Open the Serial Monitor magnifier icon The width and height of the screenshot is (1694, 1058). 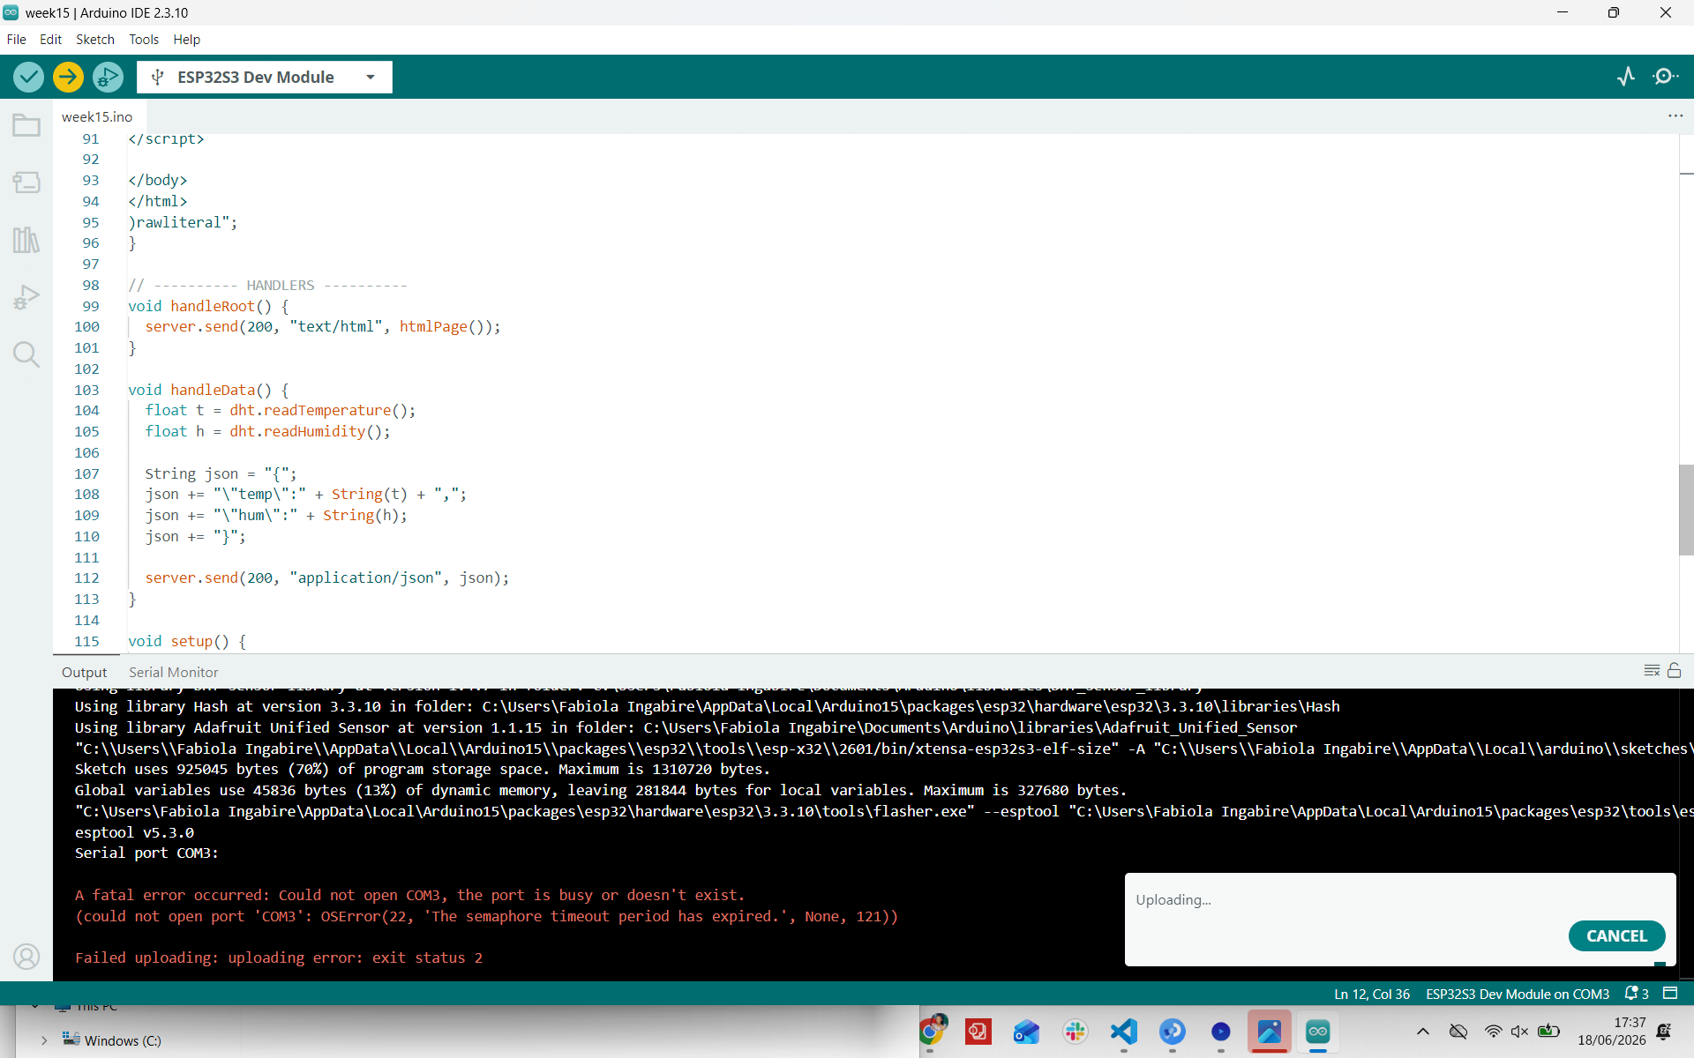point(1665,77)
